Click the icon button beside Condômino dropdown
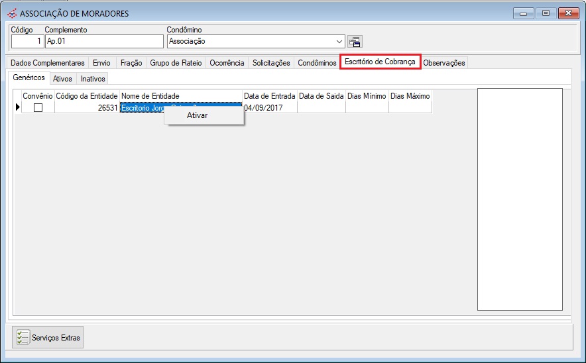 point(355,42)
